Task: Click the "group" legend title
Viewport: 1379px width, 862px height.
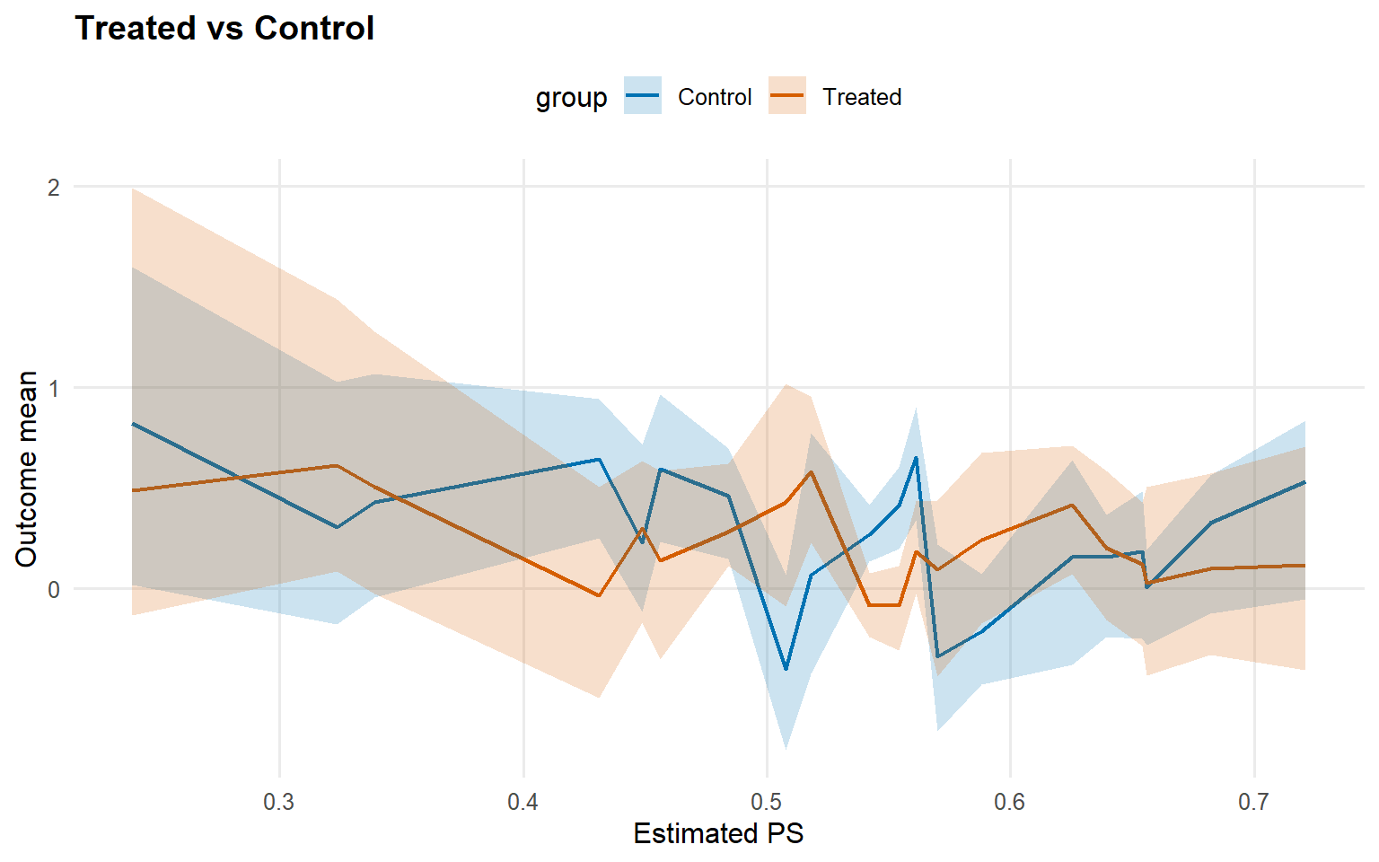Action: pos(571,97)
